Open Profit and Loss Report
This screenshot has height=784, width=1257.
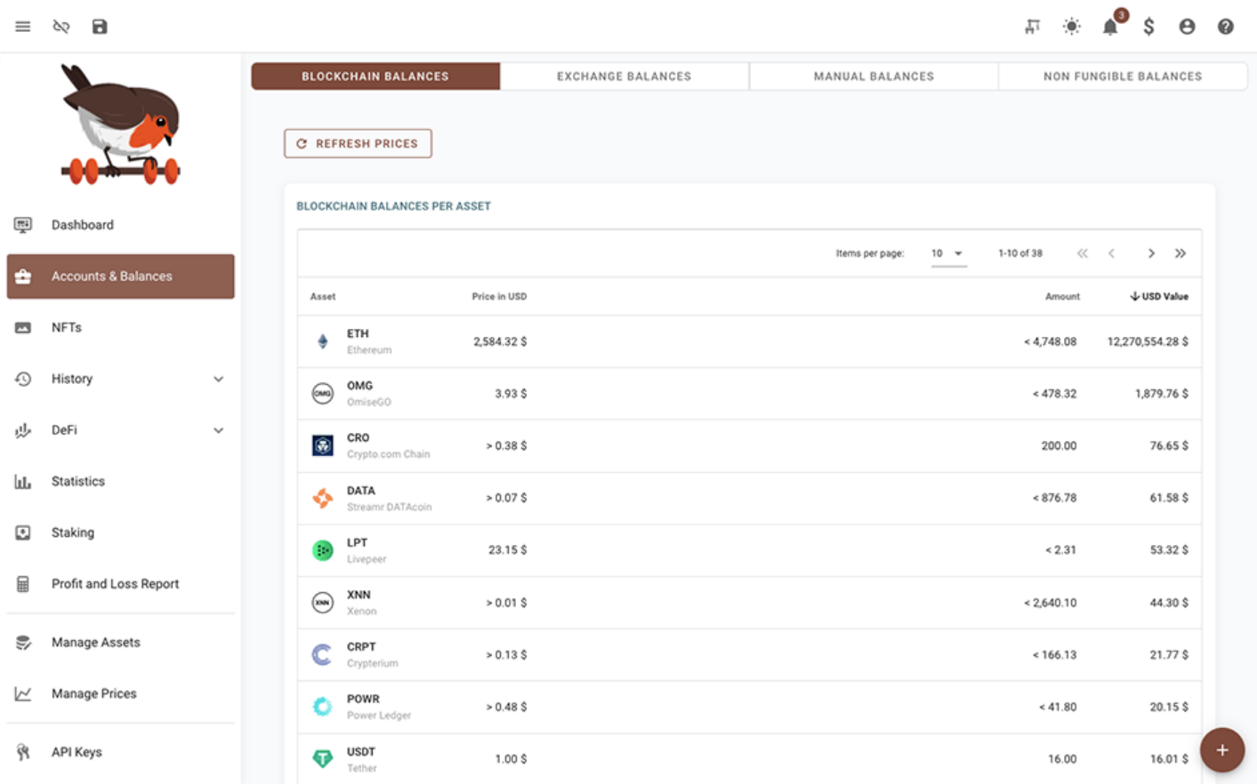coord(116,584)
